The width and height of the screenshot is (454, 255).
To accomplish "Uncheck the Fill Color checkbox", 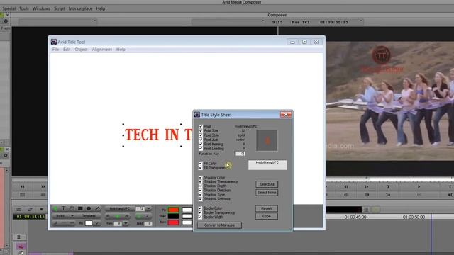I will point(200,164).
